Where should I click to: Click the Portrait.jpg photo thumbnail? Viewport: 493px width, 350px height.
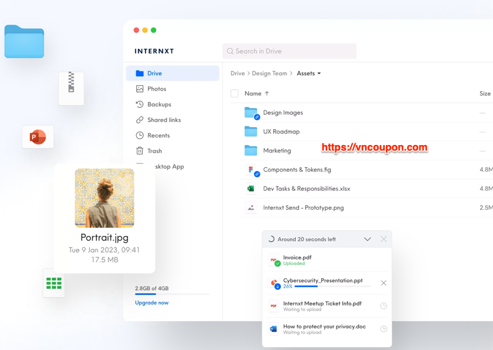tap(105, 198)
